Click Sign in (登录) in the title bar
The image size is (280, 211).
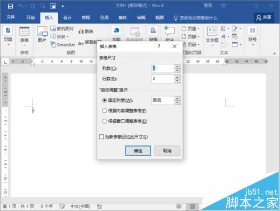[208, 6]
